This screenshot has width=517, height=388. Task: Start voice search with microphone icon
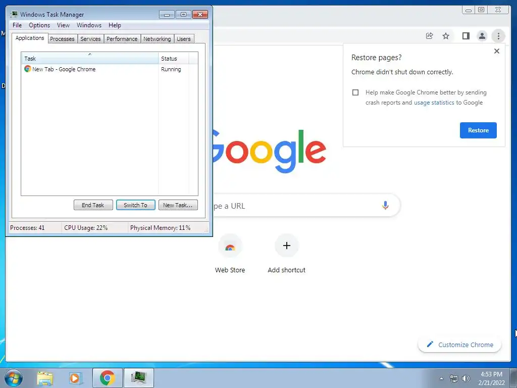[x=385, y=205]
